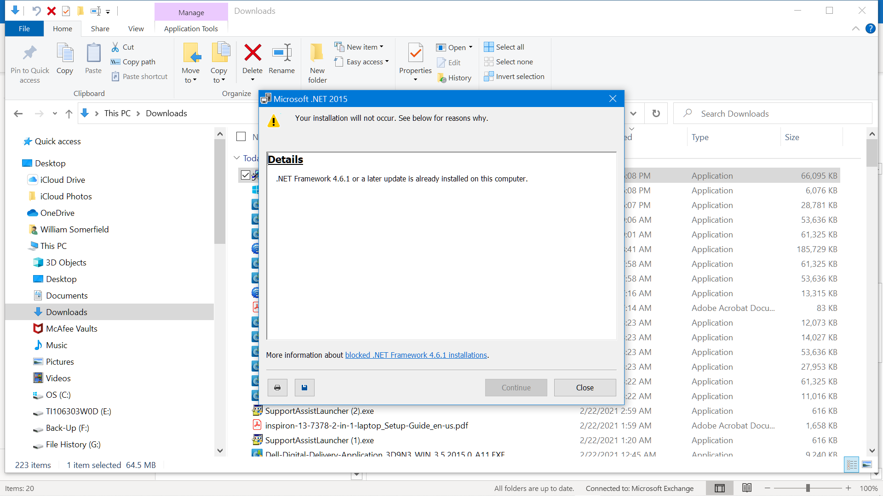Switch to details view icon in status bar

[x=852, y=465]
